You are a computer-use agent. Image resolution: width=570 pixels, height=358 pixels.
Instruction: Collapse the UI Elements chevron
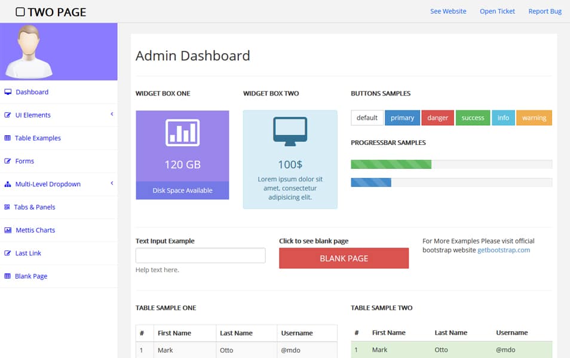112,115
